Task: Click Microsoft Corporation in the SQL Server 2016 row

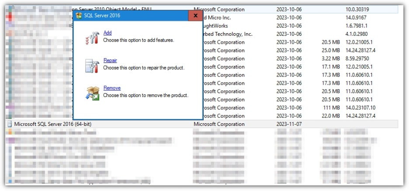Action: click(219, 124)
